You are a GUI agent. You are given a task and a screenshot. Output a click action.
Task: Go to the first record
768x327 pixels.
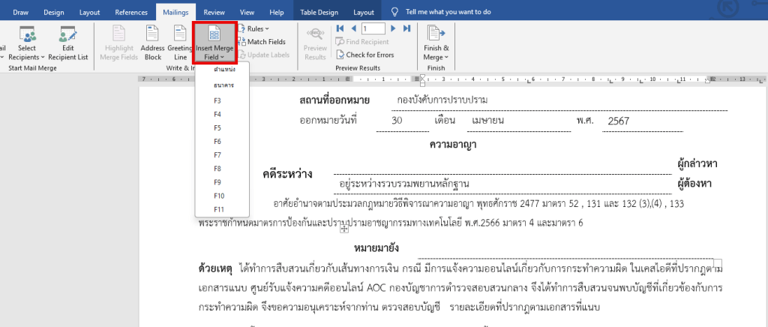(x=339, y=28)
